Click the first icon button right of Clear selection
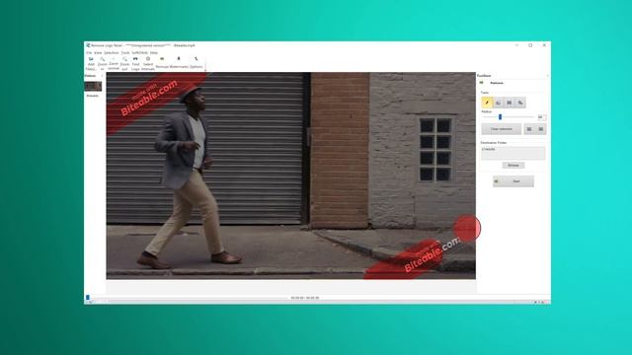This screenshot has height=355, width=632. [529, 129]
